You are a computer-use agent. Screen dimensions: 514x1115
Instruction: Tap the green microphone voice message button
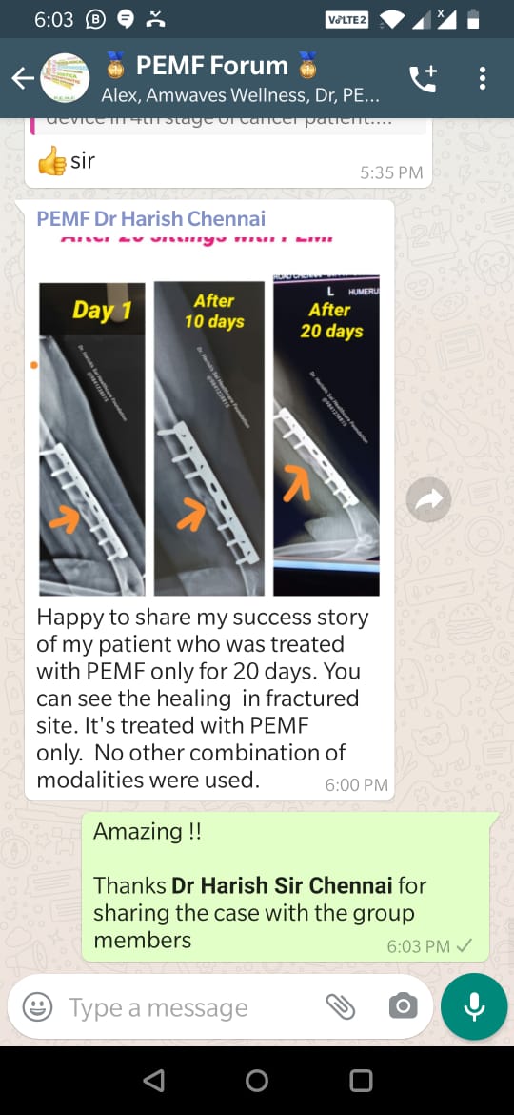pyautogui.click(x=473, y=1006)
